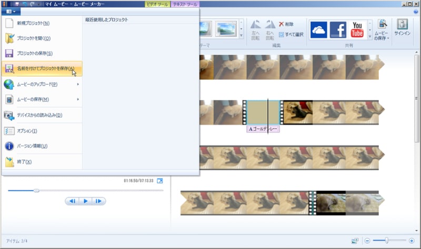Share the movie to OneDrive

coord(320,30)
